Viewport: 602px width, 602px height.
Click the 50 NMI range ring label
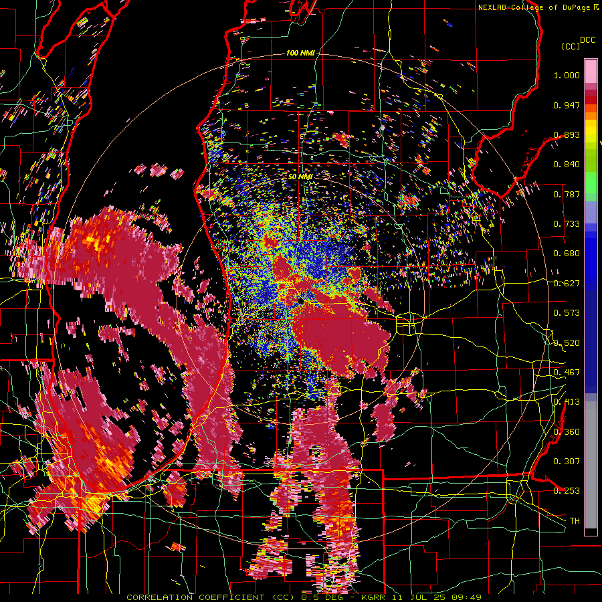pos(300,177)
